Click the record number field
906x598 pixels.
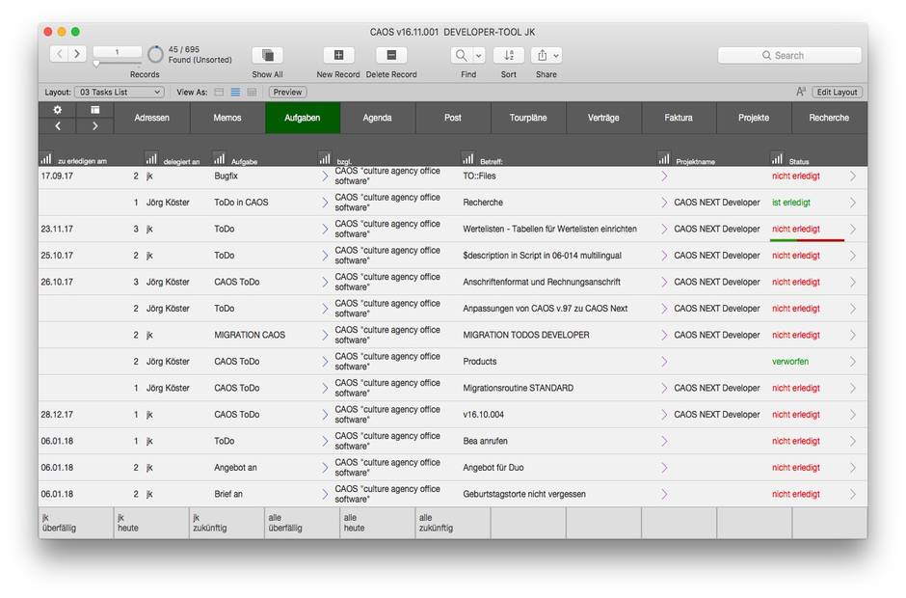click(118, 52)
